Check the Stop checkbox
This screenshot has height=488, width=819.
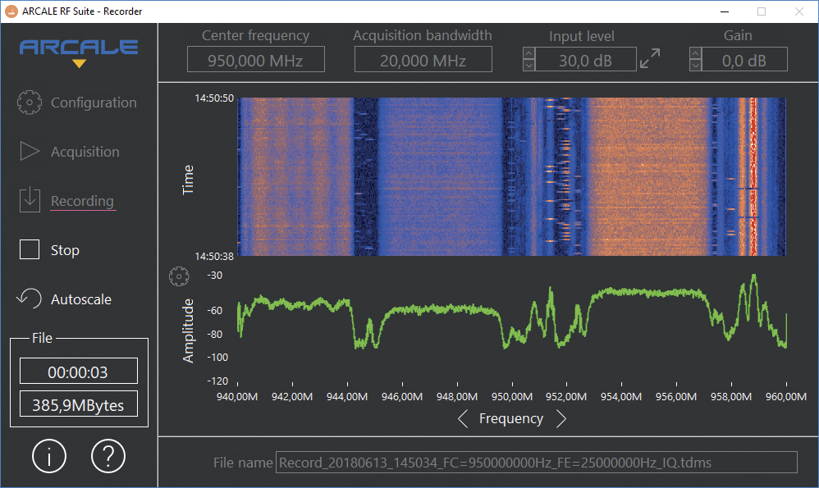pos(30,249)
